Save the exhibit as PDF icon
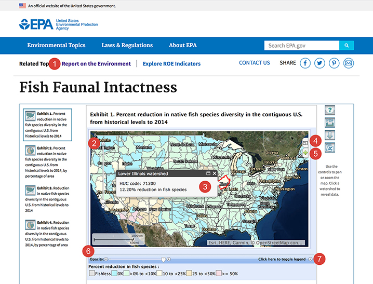373x284 pixels. coord(330,123)
